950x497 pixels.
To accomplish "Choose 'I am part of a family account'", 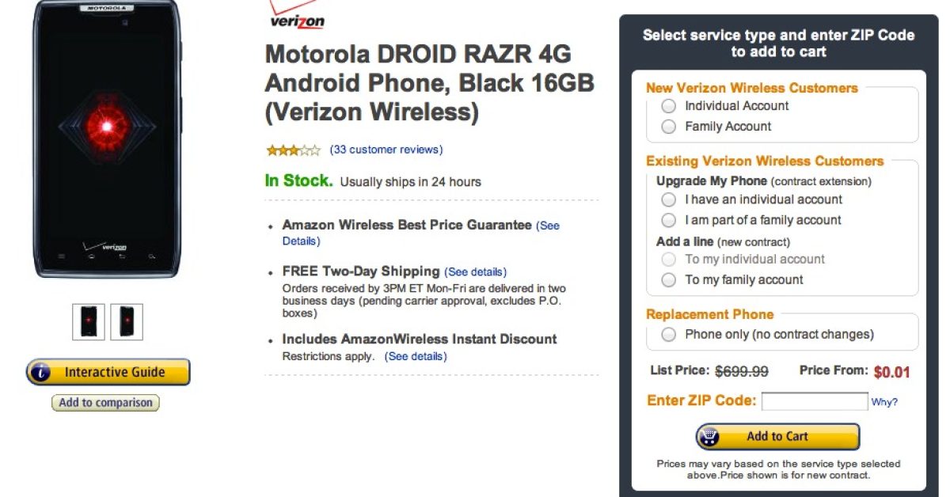I will [x=669, y=220].
